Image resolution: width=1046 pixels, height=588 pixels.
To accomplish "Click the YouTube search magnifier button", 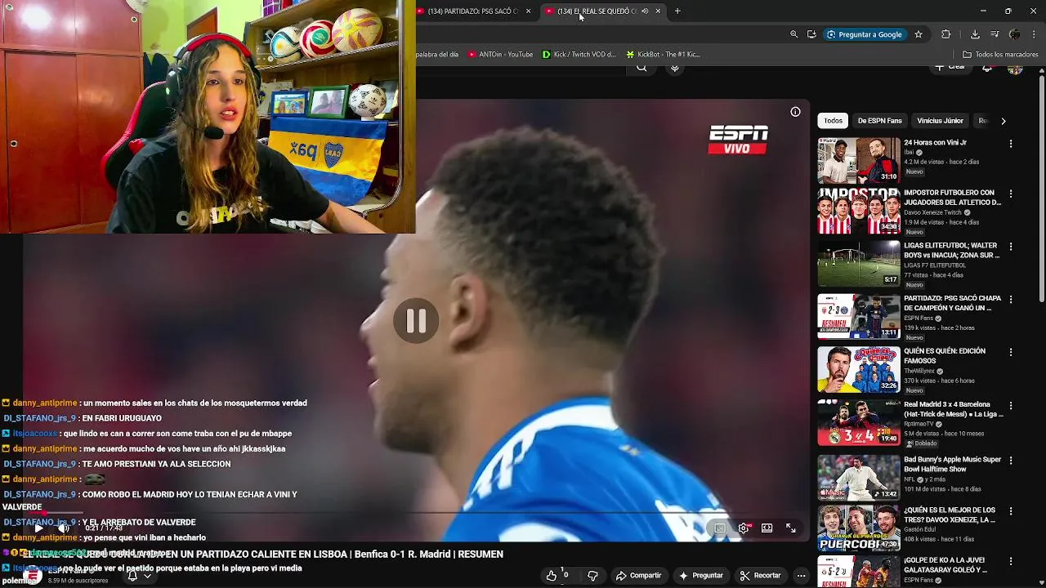I will pyautogui.click(x=641, y=67).
